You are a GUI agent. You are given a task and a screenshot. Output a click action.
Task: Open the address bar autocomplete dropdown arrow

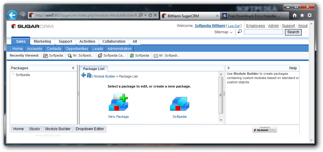(145, 15)
